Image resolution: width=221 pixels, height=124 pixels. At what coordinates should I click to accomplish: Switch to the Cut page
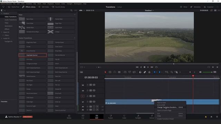tap(83, 117)
